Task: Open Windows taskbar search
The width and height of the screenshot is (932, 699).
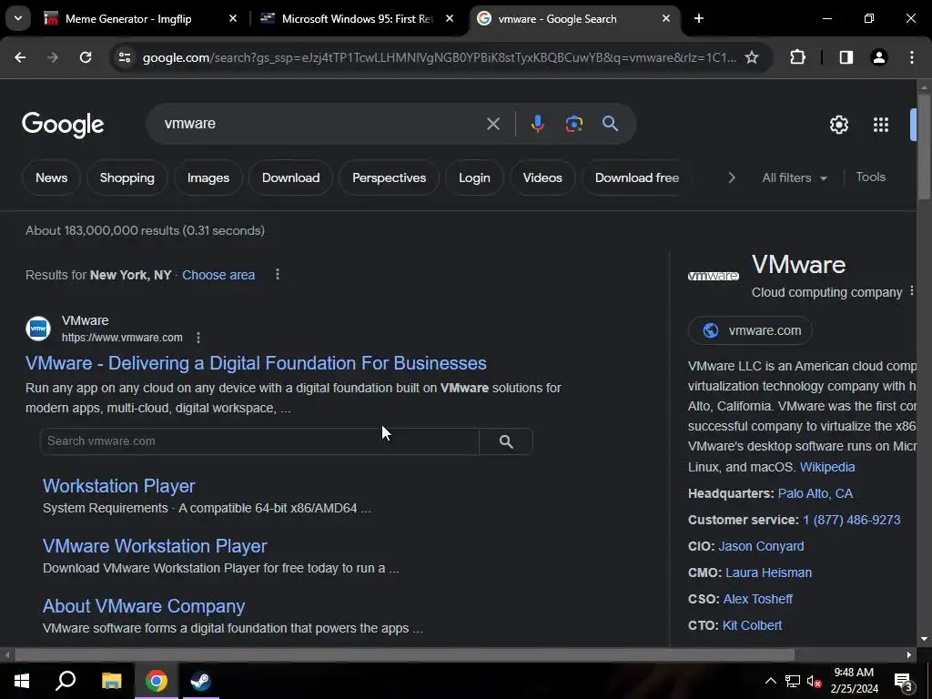Action: (x=66, y=681)
